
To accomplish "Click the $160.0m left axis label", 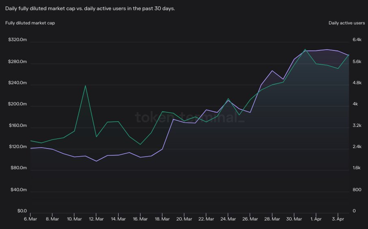I will coord(18,125).
